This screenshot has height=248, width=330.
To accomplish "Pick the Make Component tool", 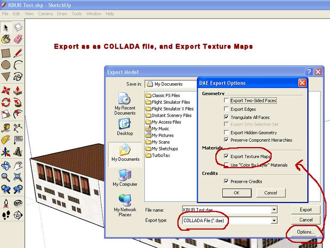I will [x=18, y=27].
